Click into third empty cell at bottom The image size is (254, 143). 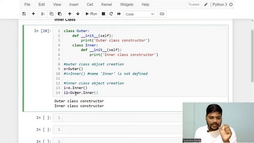point(123,140)
